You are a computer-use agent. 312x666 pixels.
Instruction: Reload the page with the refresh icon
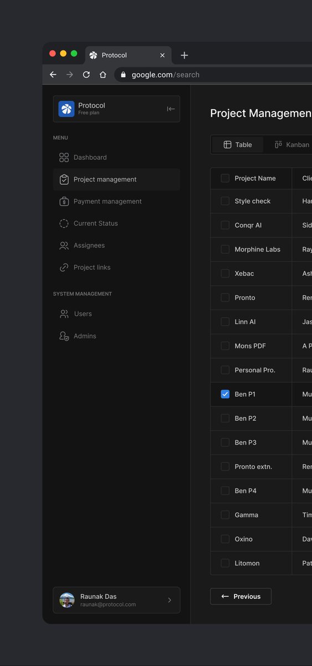tap(86, 74)
